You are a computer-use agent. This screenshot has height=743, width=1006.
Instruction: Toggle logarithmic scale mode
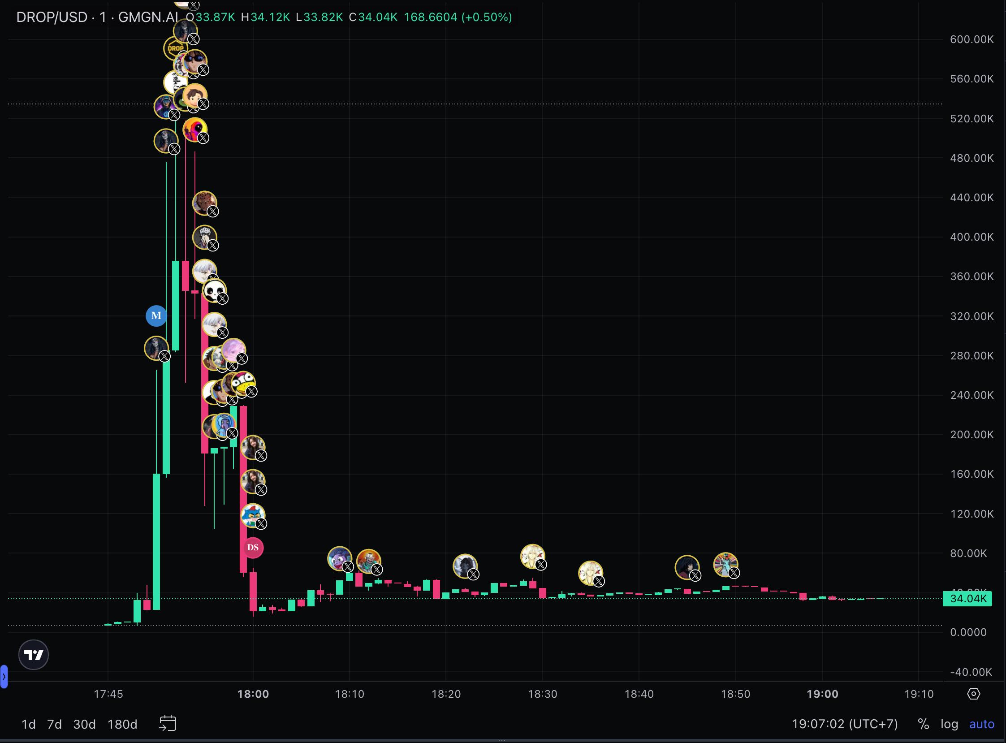click(x=949, y=724)
